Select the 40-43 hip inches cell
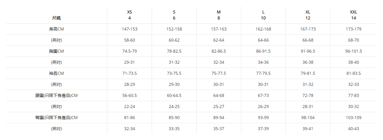This screenshot has width=383, height=140. [x=353, y=129]
